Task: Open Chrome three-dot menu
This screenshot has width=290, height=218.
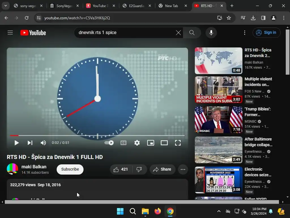Action: [x=283, y=18]
